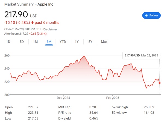The width and height of the screenshot is (164, 123).
Task: Select the active 6M tab
Action: [x=49, y=42]
